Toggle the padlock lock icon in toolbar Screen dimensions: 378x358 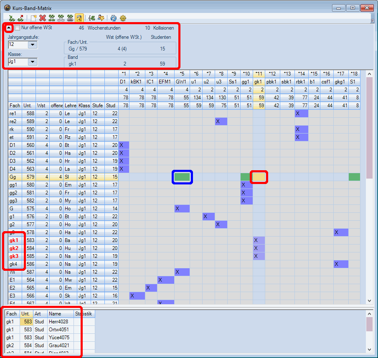click(79, 18)
